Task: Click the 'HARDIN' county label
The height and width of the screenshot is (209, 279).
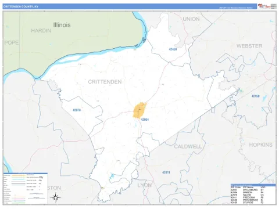Action: tap(41, 31)
